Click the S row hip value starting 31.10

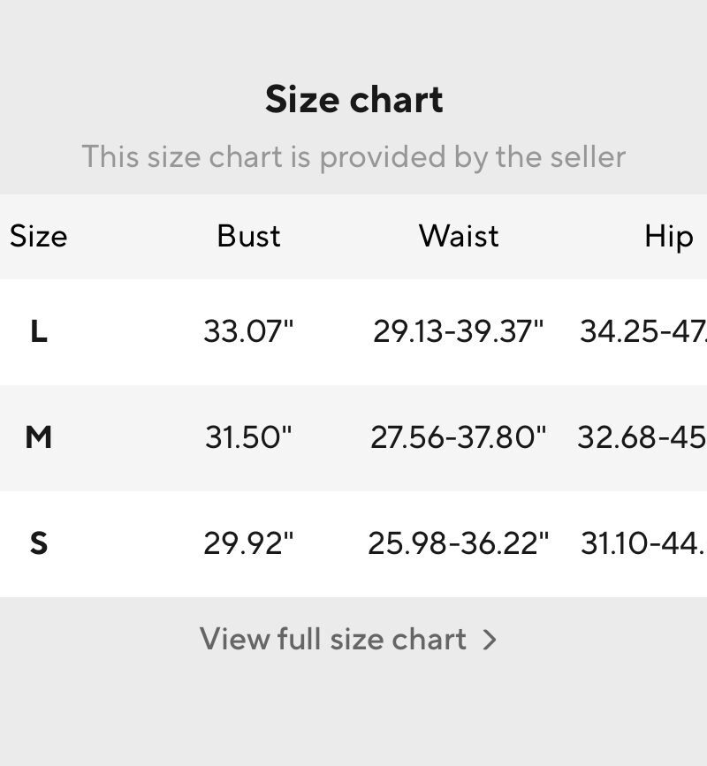pyautogui.click(x=643, y=543)
